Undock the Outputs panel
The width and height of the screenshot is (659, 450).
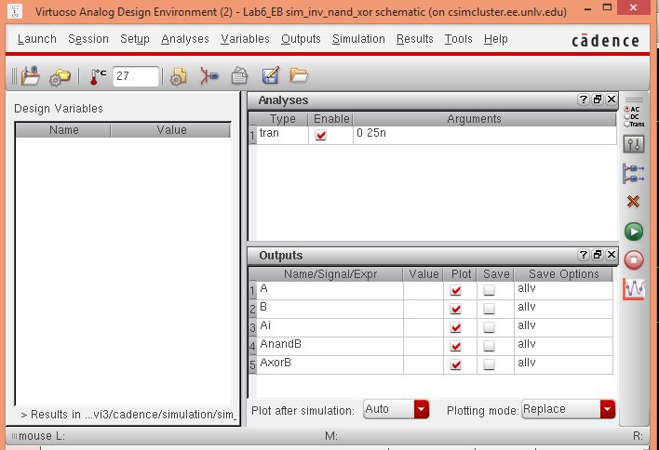pos(598,255)
